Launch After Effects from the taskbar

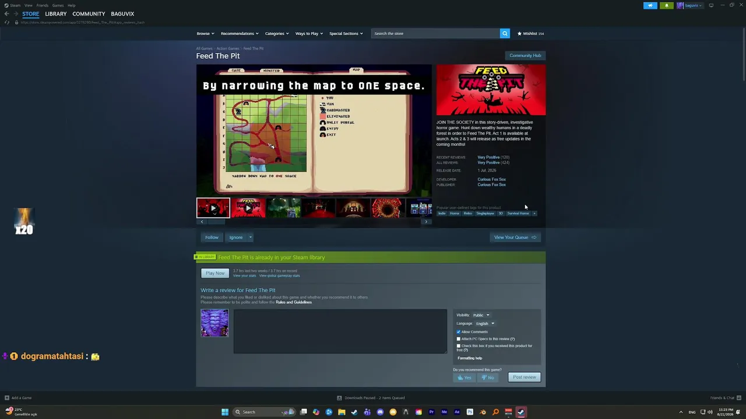pyautogui.click(x=457, y=412)
